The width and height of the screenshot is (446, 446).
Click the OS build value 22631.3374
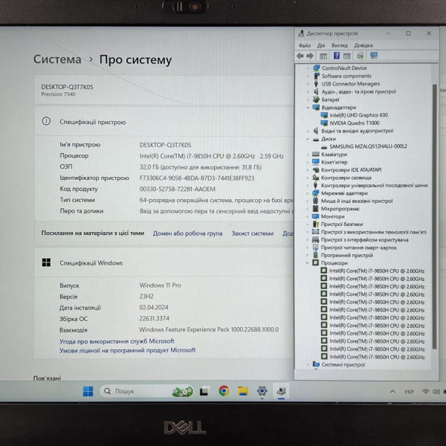pyautogui.click(x=154, y=318)
